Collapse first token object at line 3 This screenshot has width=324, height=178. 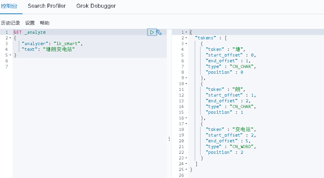coord(186,44)
